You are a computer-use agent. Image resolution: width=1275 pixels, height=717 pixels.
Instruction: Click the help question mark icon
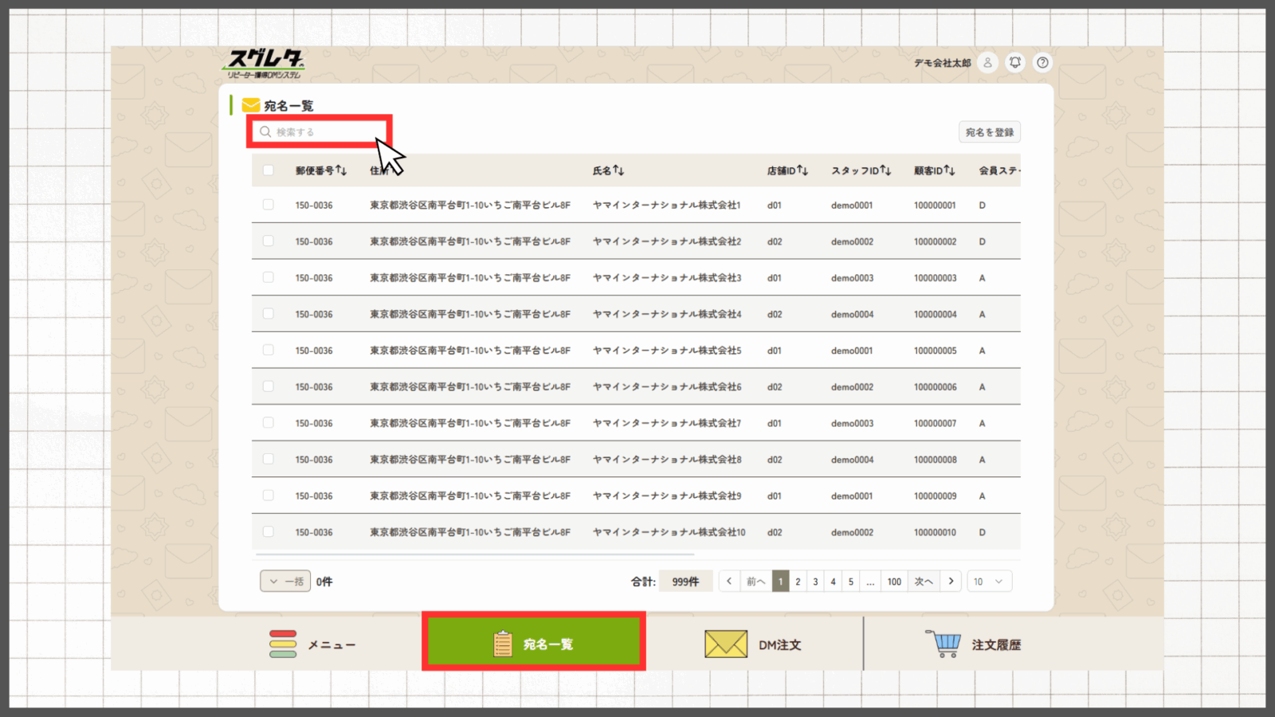(x=1042, y=62)
